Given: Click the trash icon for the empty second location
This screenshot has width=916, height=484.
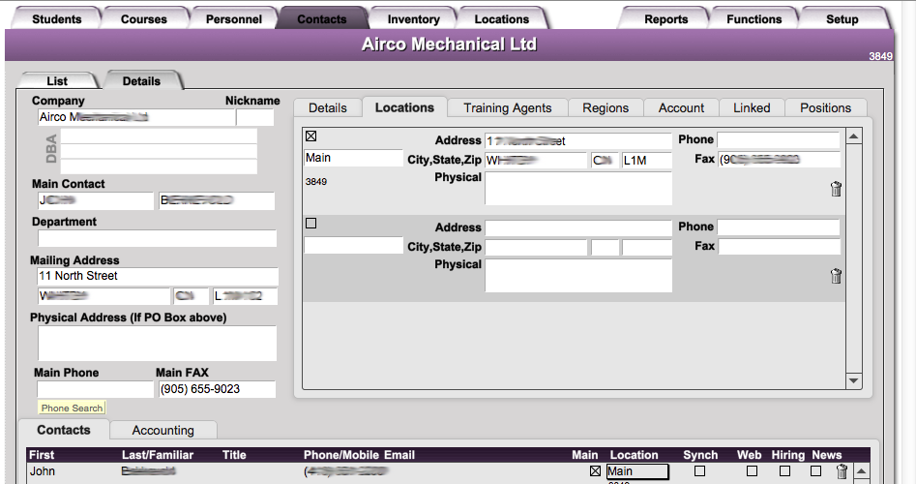Looking at the screenshot, I should tap(836, 276).
